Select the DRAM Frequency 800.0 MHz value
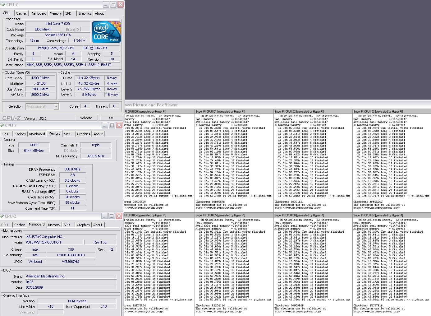The height and width of the screenshot is (316, 431). tap(72, 170)
